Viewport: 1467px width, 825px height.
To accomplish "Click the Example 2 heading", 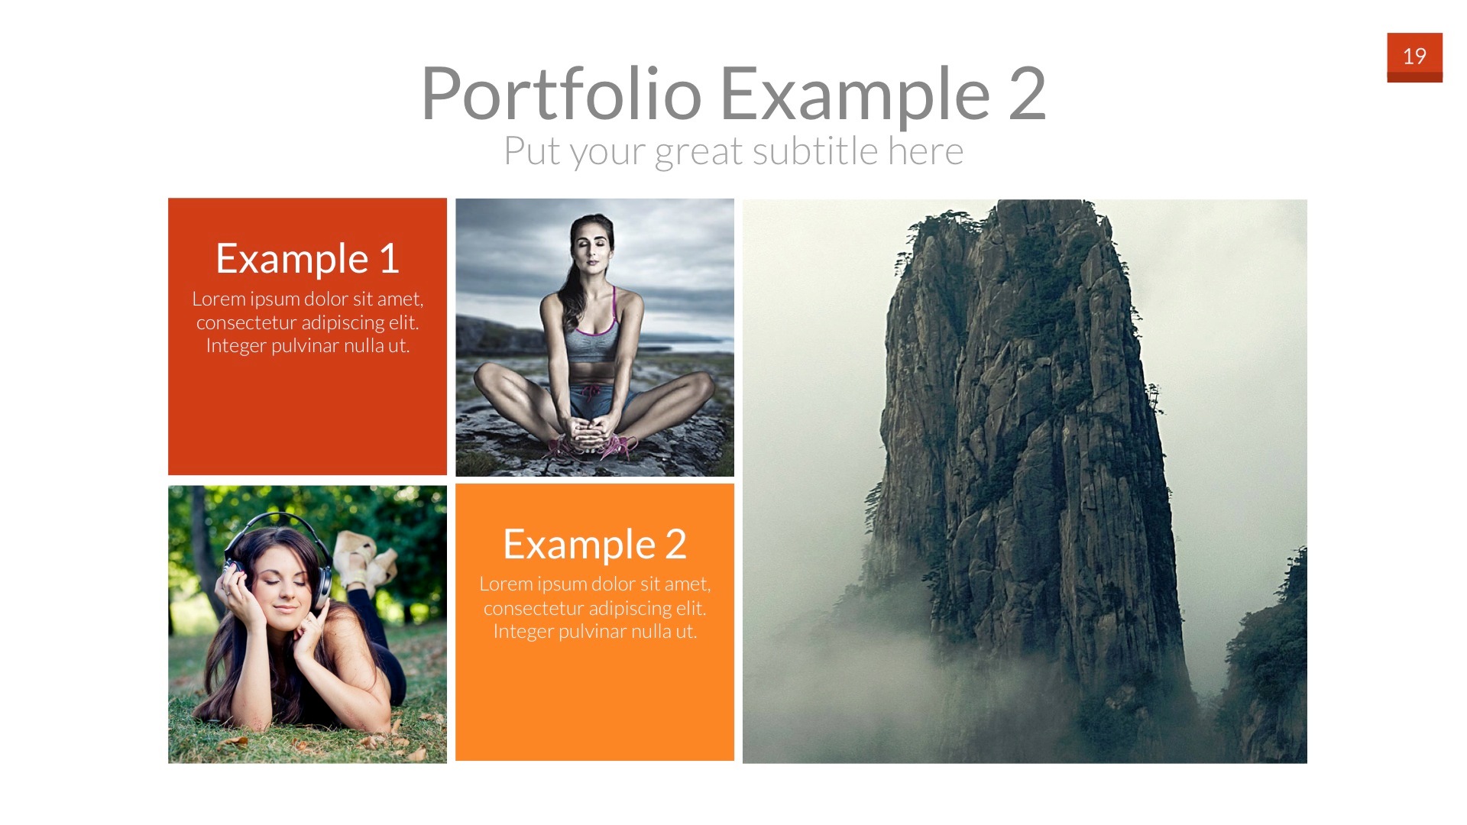I will click(594, 544).
